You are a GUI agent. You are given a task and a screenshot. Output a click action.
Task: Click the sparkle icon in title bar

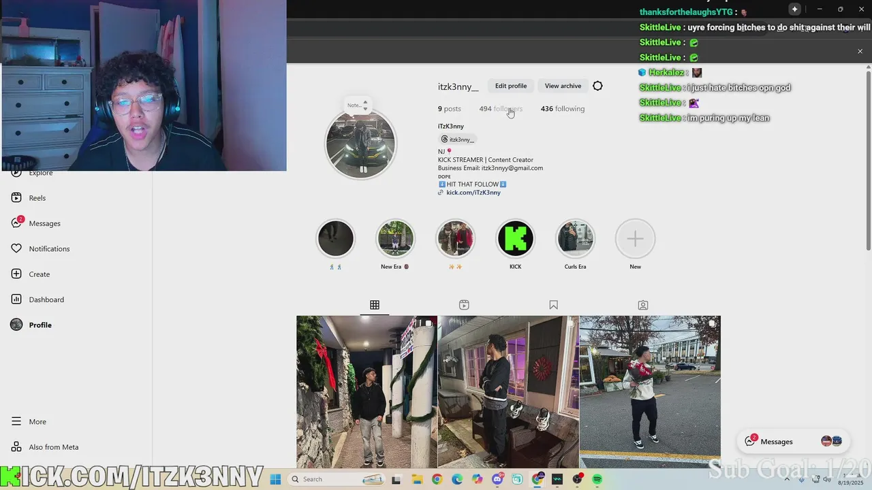coord(794,9)
